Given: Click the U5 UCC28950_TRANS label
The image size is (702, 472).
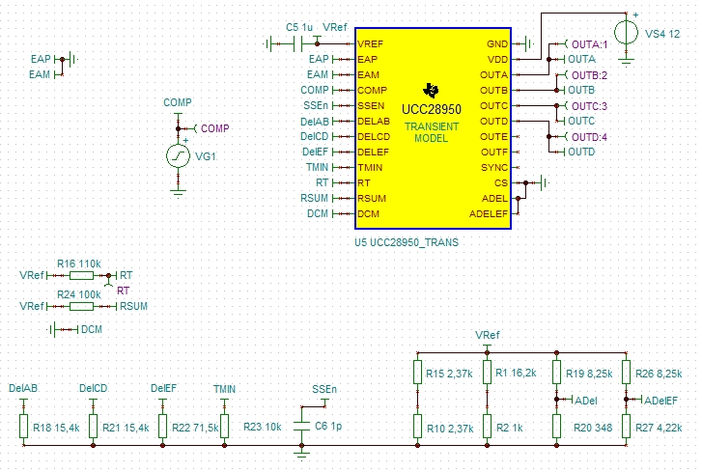Looking at the screenshot, I should coord(407,242).
